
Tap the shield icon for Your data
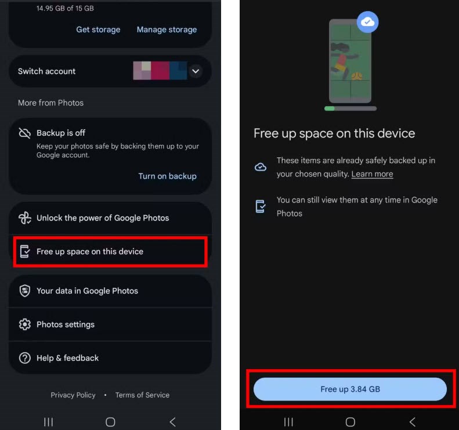(24, 291)
